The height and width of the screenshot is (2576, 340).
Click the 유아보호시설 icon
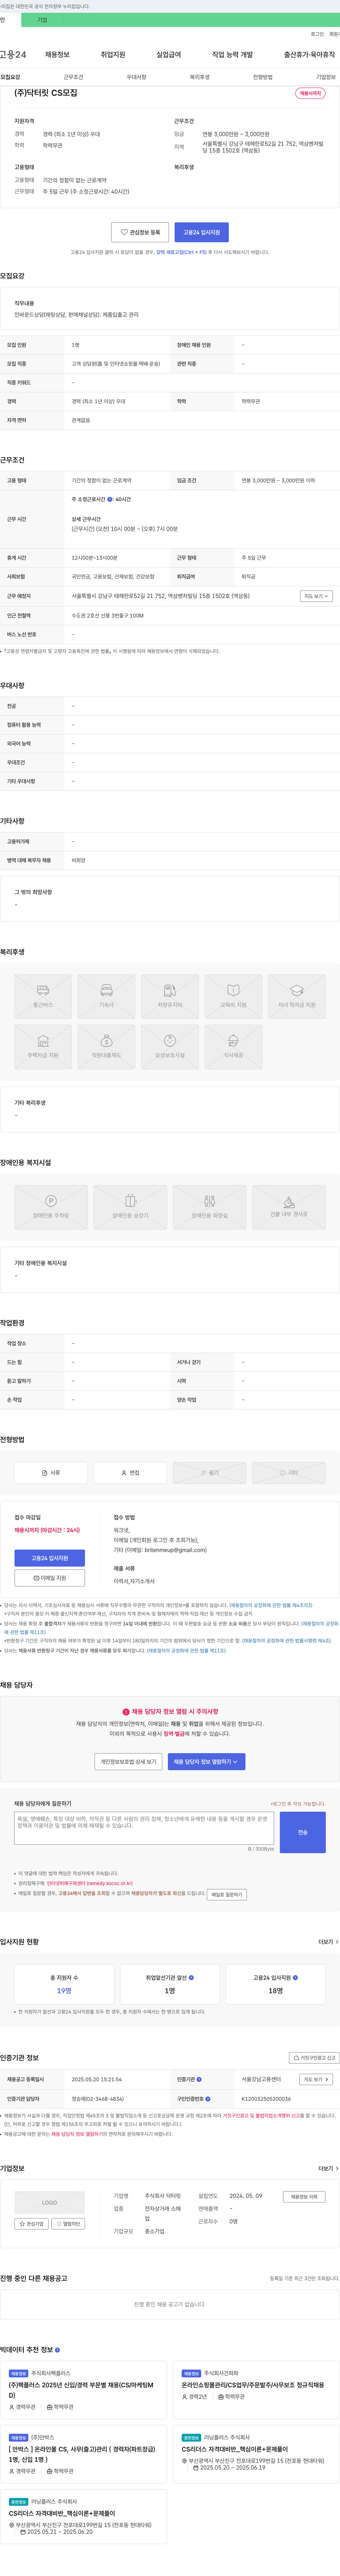tap(170, 1047)
